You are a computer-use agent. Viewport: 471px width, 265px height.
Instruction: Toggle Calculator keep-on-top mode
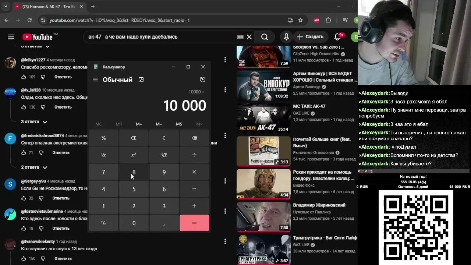(141, 79)
